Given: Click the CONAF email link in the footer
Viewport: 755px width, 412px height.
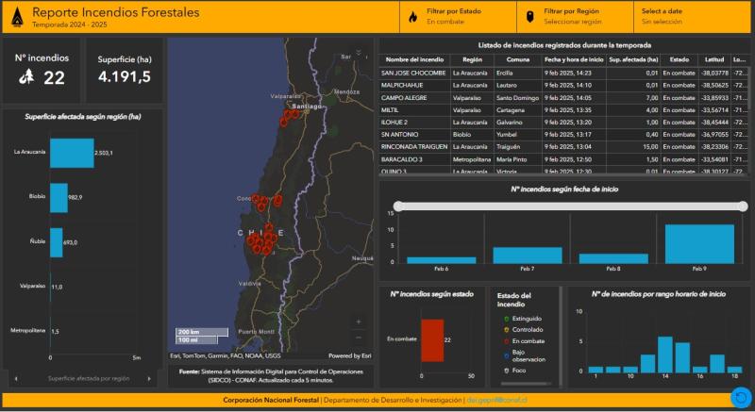Looking at the screenshot, I should click(498, 400).
